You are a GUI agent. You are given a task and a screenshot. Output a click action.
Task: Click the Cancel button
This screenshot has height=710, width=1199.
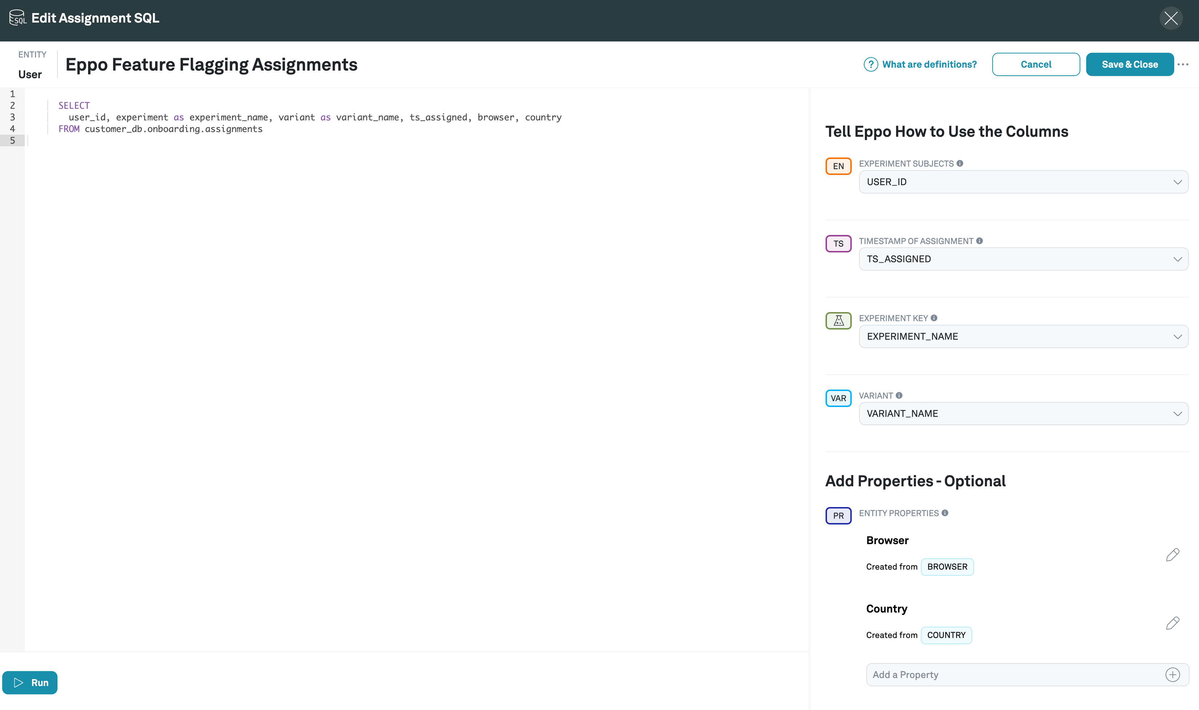click(1035, 65)
